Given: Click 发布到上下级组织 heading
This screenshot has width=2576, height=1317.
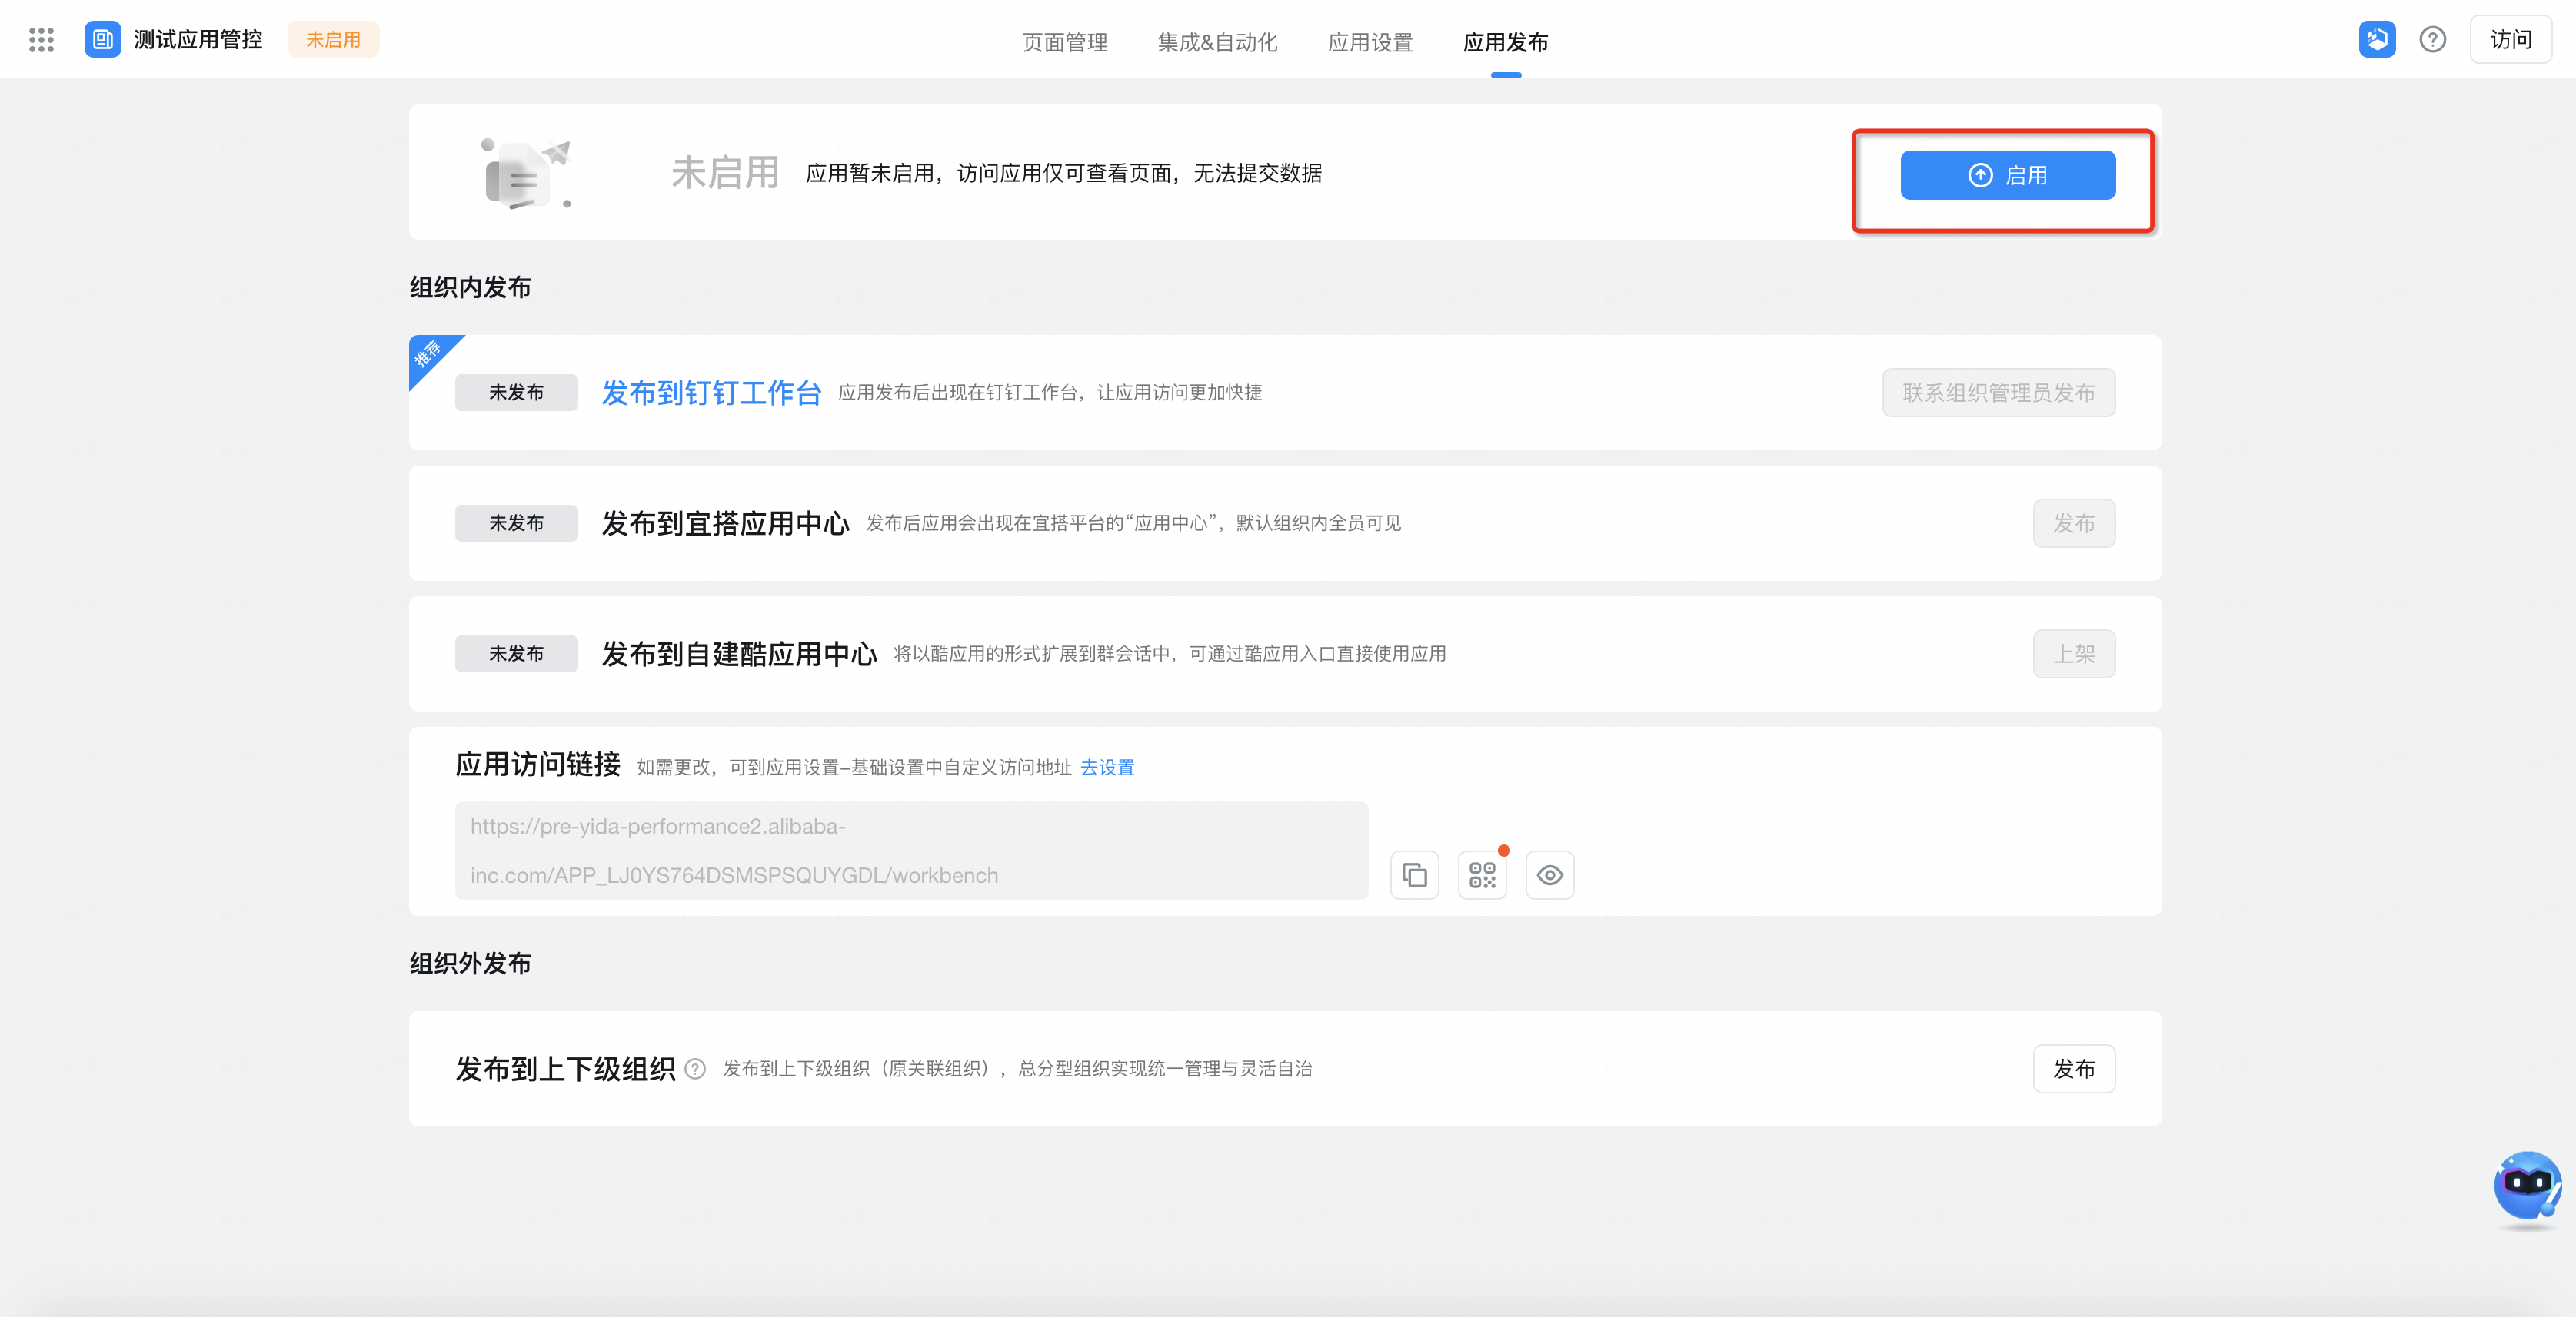Looking at the screenshot, I should (566, 1069).
